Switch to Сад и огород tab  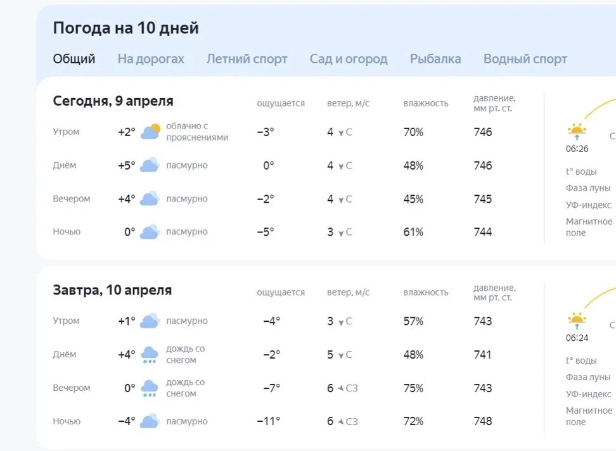tap(349, 59)
